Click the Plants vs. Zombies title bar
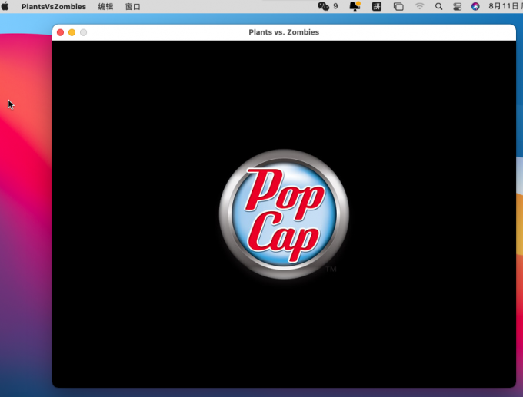This screenshot has width=523, height=397. 284,32
